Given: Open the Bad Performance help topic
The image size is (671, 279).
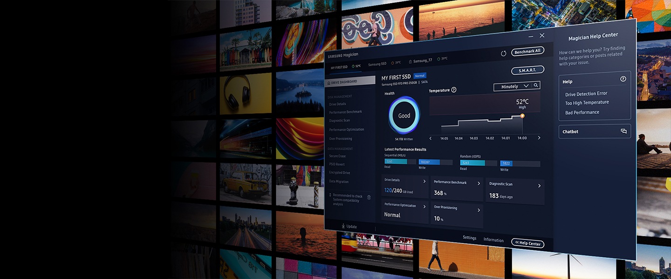Looking at the screenshot, I should [x=582, y=113].
